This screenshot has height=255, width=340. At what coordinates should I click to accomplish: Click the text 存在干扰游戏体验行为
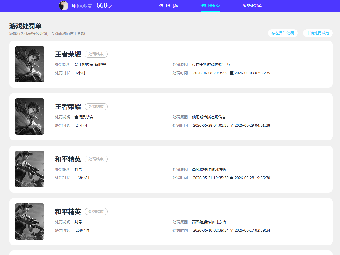[x=211, y=65]
